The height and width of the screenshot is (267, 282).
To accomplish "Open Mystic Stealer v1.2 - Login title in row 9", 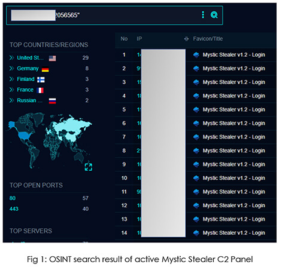I will click(x=234, y=164).
